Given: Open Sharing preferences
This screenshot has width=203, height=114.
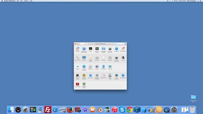Looking at the screenshot, I should coord(110,67).
